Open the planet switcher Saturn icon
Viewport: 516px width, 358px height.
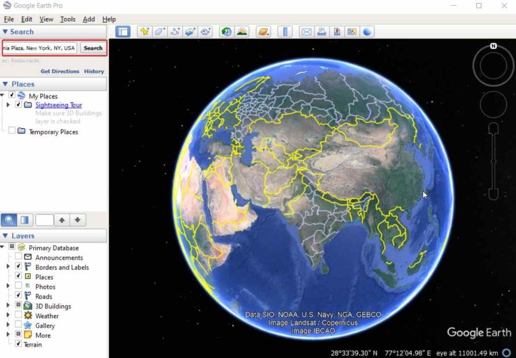tap(264, 32)
